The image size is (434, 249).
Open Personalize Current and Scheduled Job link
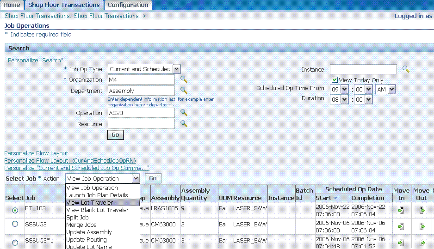click(x=77, y=168)
